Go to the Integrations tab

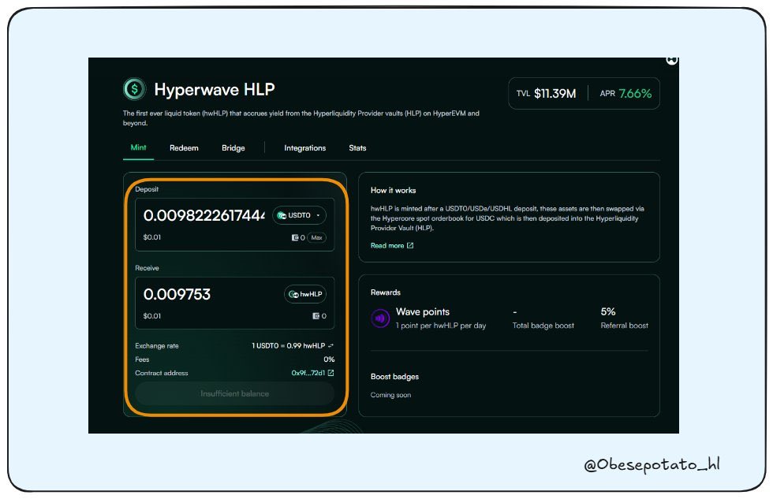(304, 147)
